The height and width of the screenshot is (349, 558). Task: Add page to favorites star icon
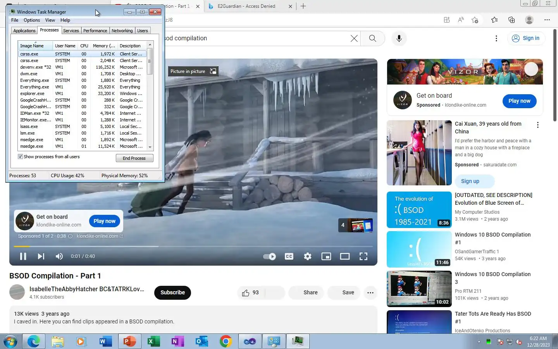pyautogui.click(x=475, y=20)
